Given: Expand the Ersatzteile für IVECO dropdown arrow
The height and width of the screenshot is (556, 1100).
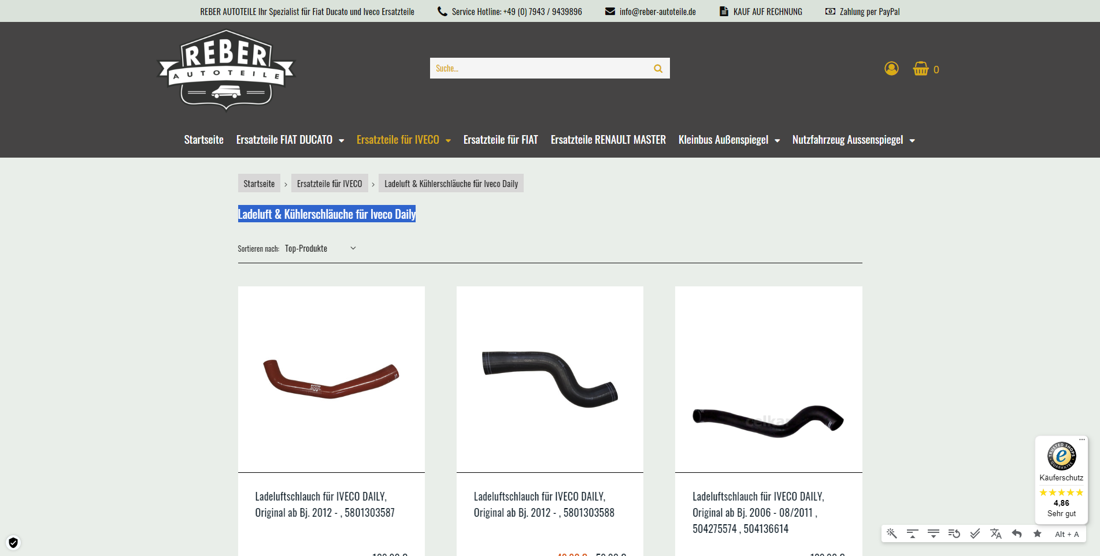Looking at the screenshot, I should coord(448,141).
